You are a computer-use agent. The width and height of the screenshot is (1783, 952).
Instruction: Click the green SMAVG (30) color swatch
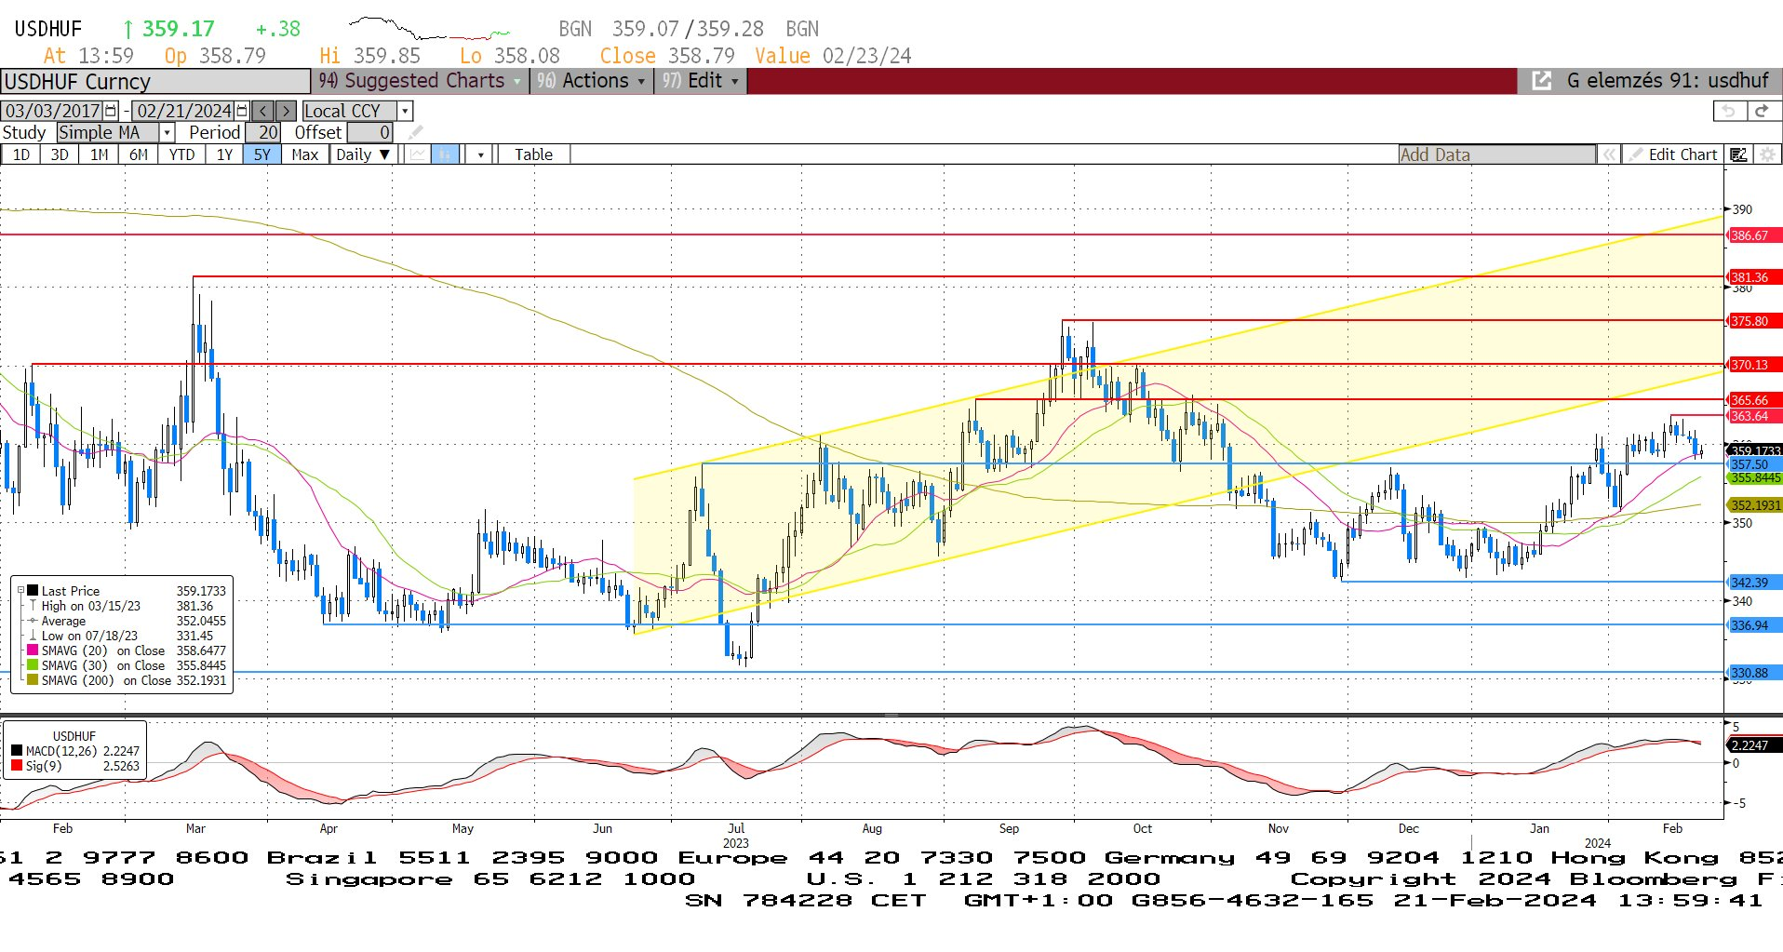tap(33, 665)
